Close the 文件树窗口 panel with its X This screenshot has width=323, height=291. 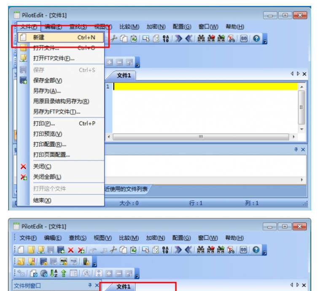[x=96, y=286]
